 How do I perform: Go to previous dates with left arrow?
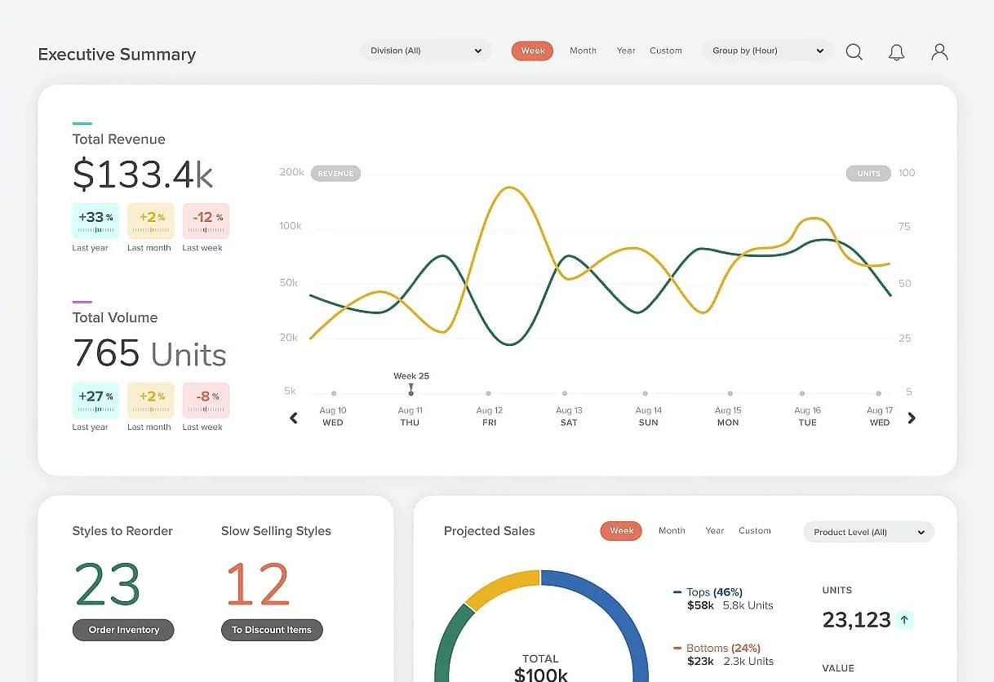[x=294, y=418]
